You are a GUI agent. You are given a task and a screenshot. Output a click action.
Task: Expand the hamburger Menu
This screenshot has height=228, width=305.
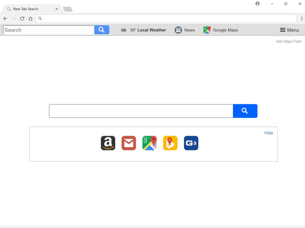pos(289,30)
